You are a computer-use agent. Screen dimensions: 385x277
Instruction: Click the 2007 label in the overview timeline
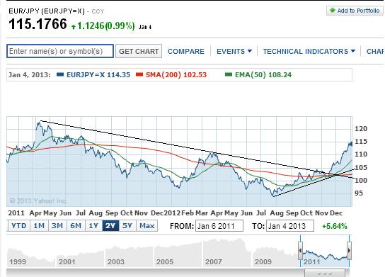(x=214, y=261)
